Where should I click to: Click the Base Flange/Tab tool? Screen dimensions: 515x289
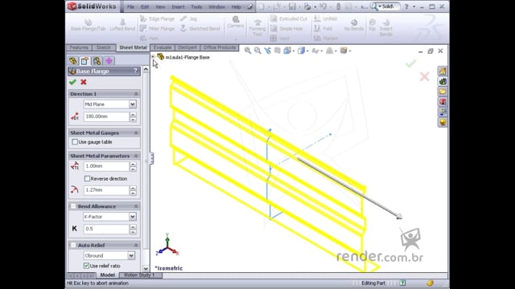[x=88, y=25]
